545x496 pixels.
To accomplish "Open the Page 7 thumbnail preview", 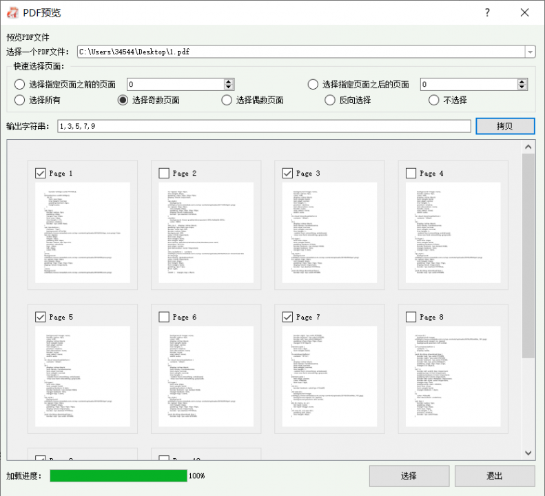I will click(329, 376).
